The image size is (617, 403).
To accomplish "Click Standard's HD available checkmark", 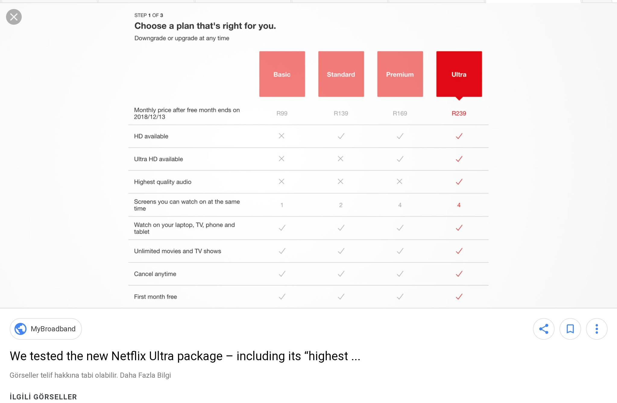I will pyautogui.click(x=341, y=136).
